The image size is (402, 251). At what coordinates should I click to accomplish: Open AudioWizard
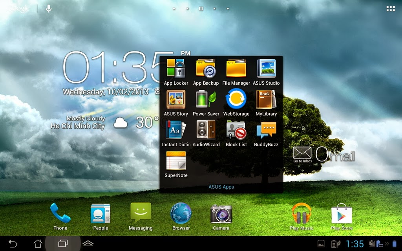click(x=206, y=130)
